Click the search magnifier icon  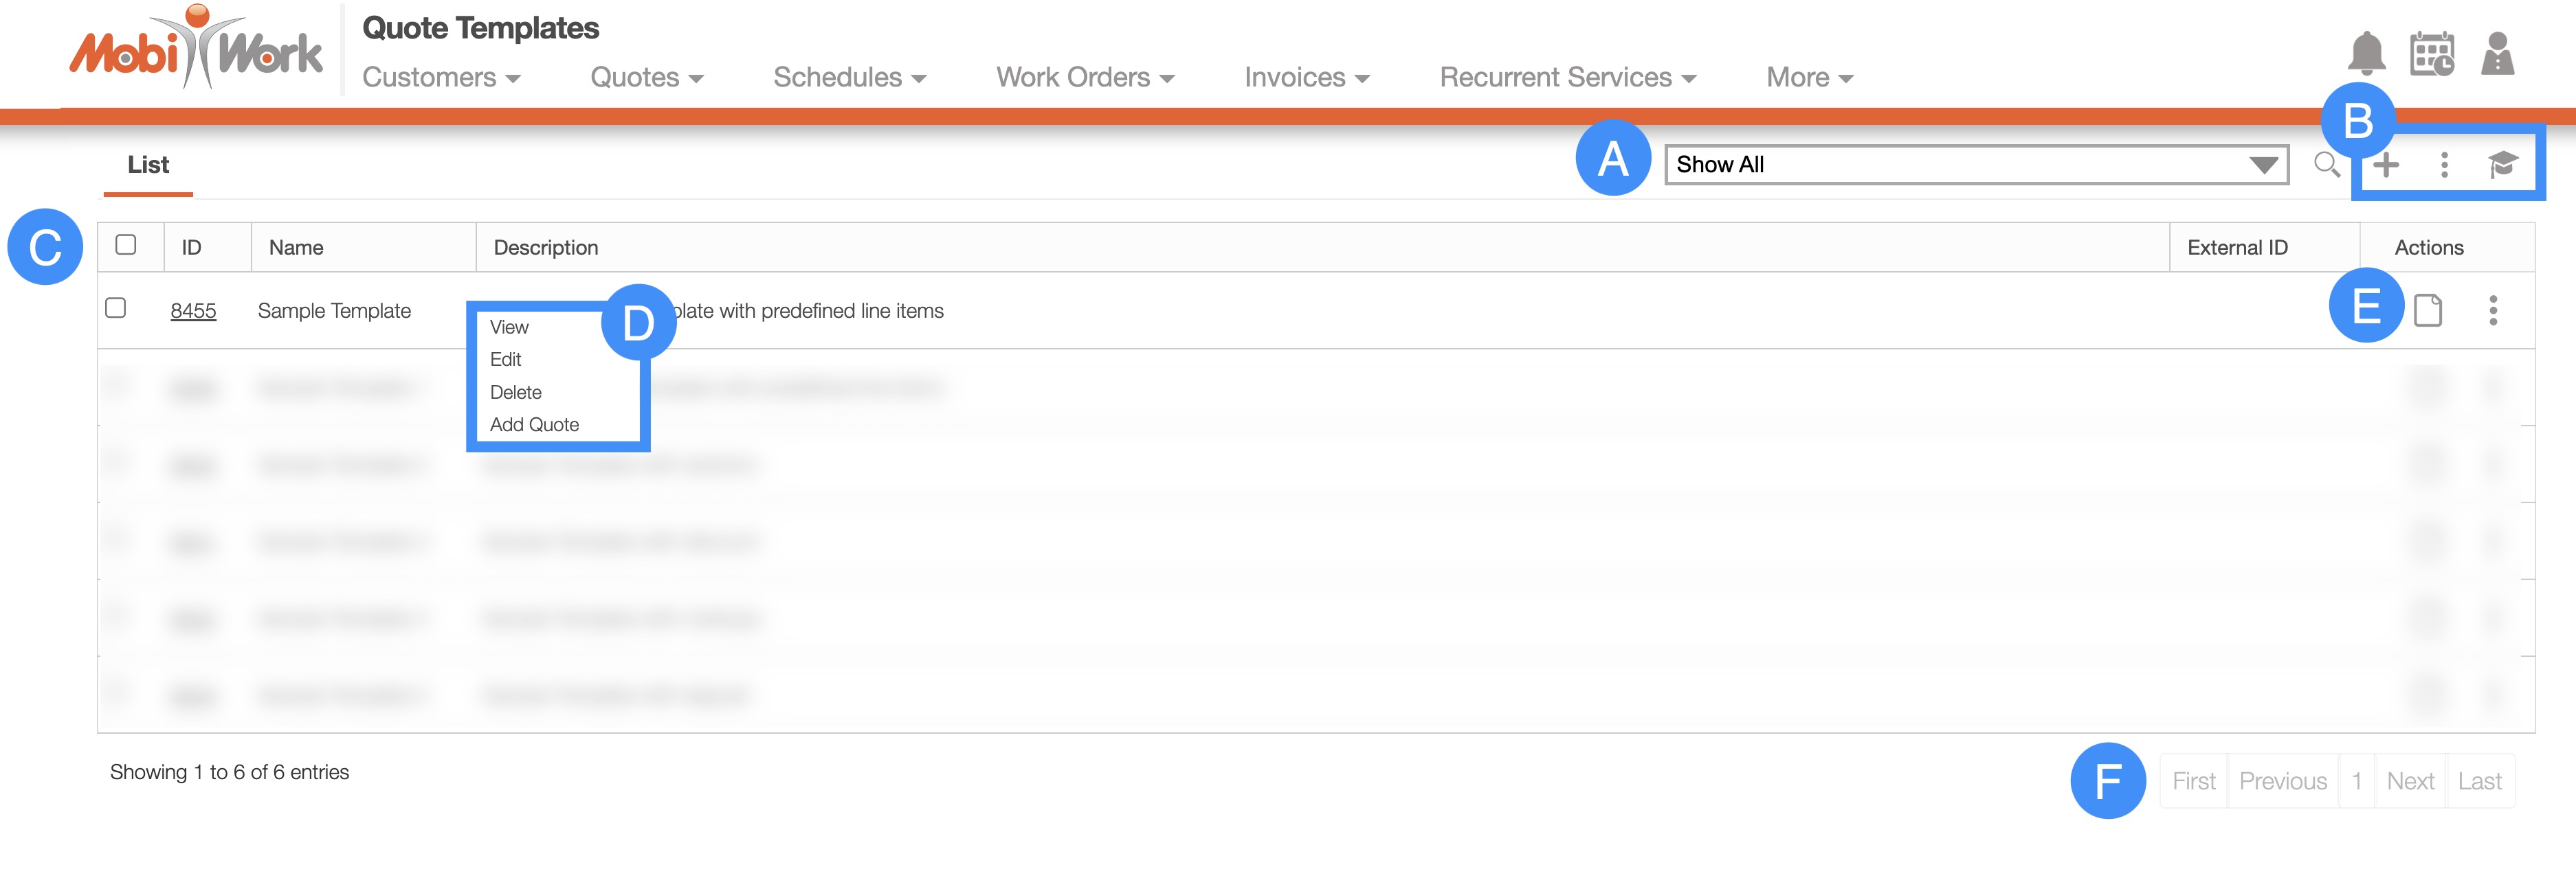(2326, 164)
